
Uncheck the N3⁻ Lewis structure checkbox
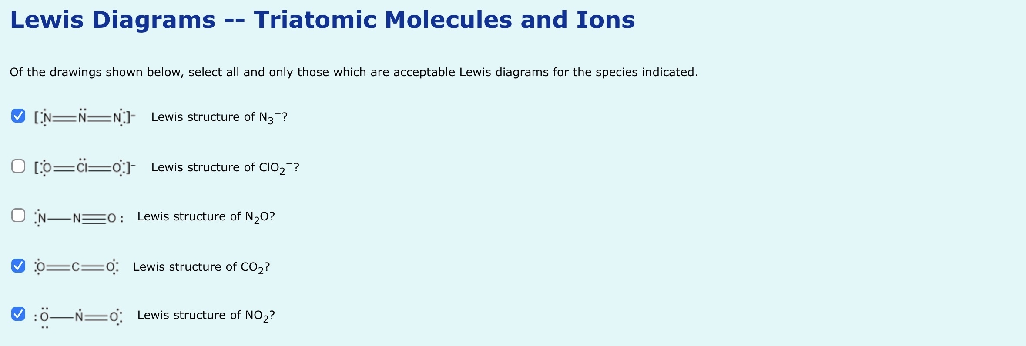18,116
